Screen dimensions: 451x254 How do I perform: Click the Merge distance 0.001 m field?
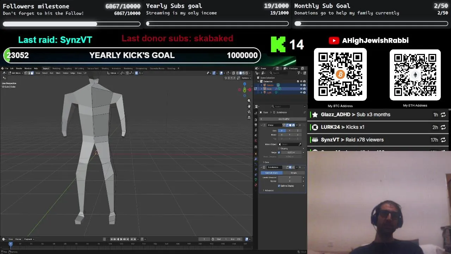(291, 152)
